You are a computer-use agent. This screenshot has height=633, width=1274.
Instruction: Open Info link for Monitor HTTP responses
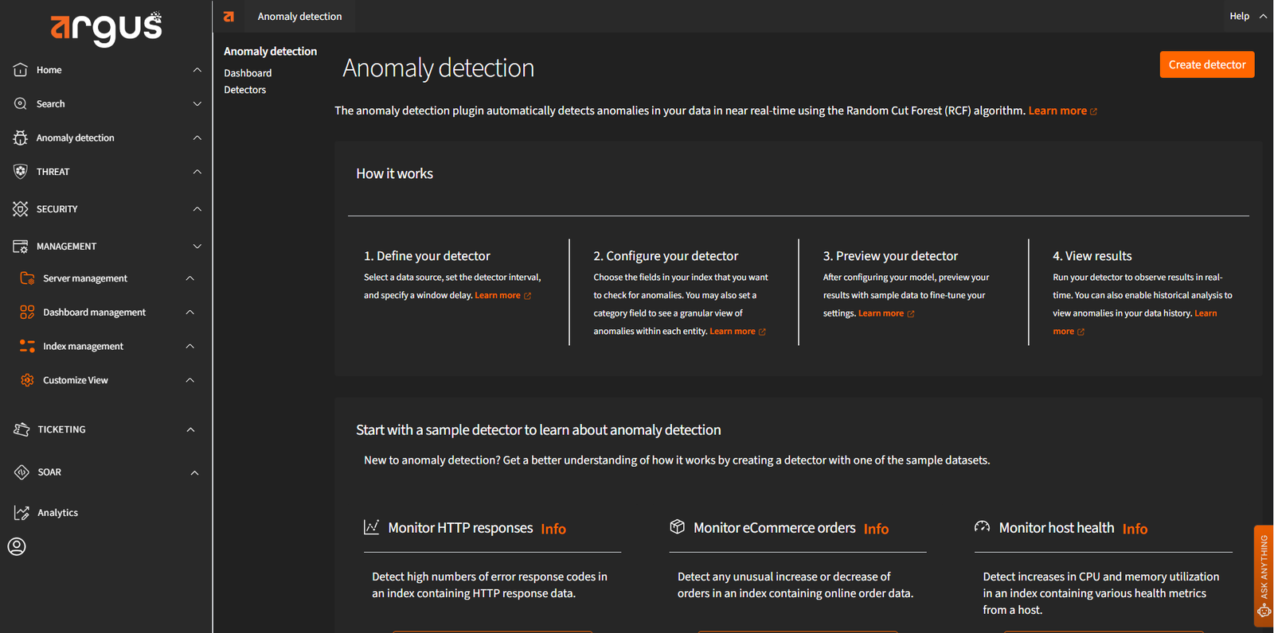tap(553, 529)
